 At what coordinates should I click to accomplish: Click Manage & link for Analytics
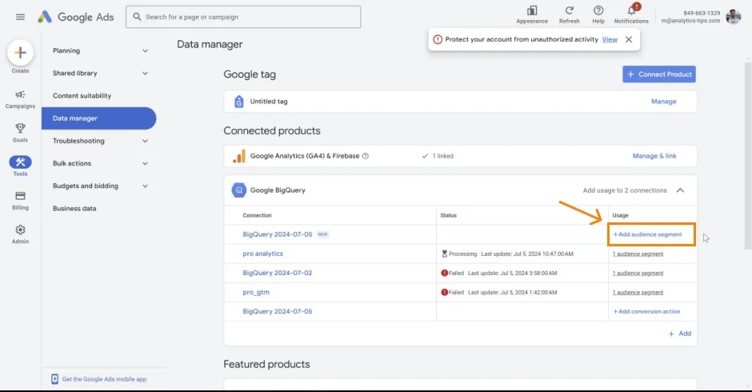pos(654,156)
